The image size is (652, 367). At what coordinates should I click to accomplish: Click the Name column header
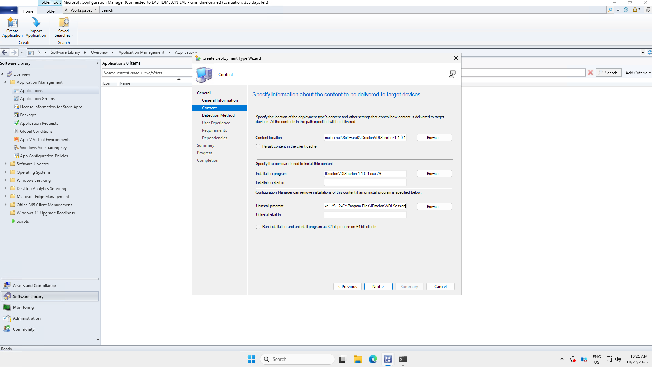(125, 83)
